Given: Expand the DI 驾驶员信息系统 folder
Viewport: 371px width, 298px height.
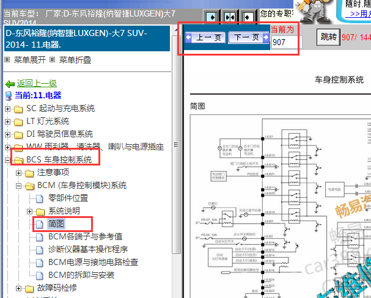Looking at the screenshot, I should coord(7,134).
